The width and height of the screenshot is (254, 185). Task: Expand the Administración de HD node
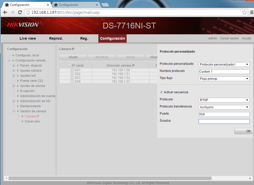click(14, 101)
